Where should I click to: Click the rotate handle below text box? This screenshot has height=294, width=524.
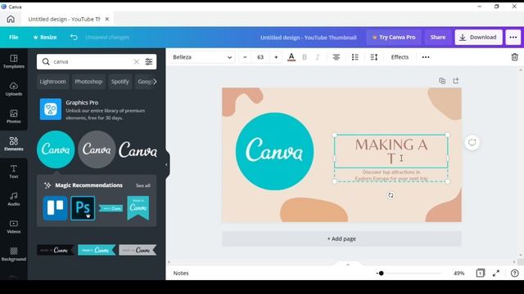click(x=391, y=195)
